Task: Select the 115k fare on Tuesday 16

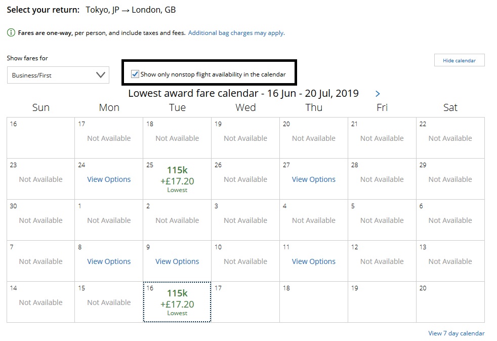Action: [177, 302]
